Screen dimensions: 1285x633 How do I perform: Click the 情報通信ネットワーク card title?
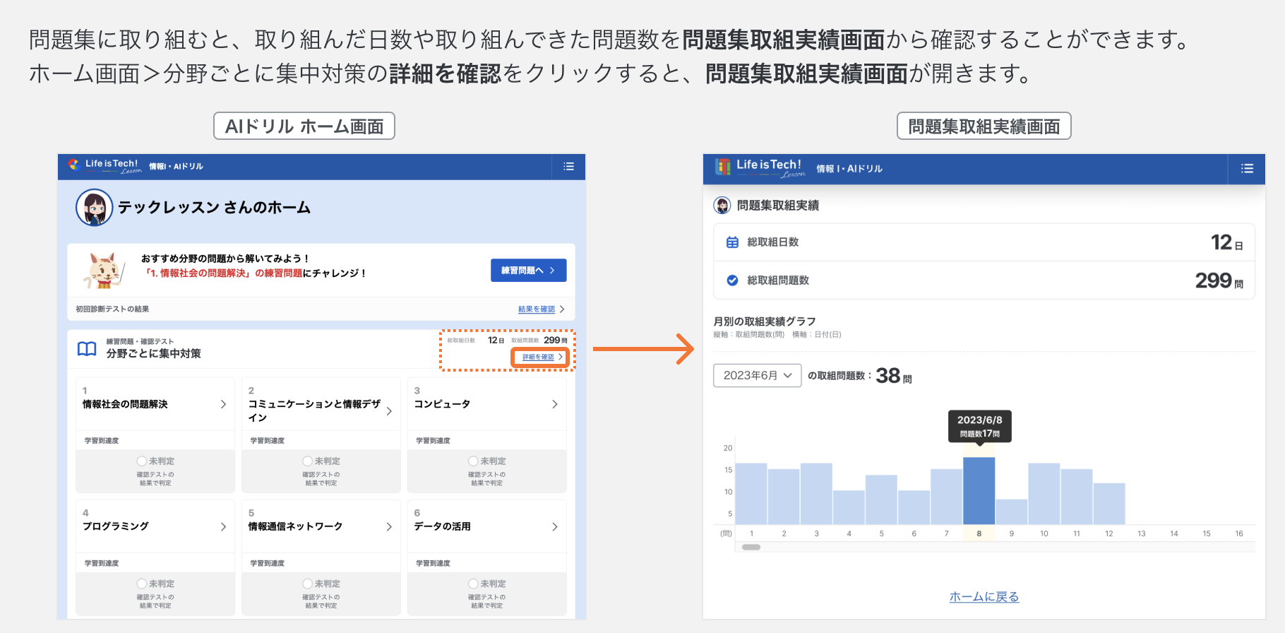[295, 526]
